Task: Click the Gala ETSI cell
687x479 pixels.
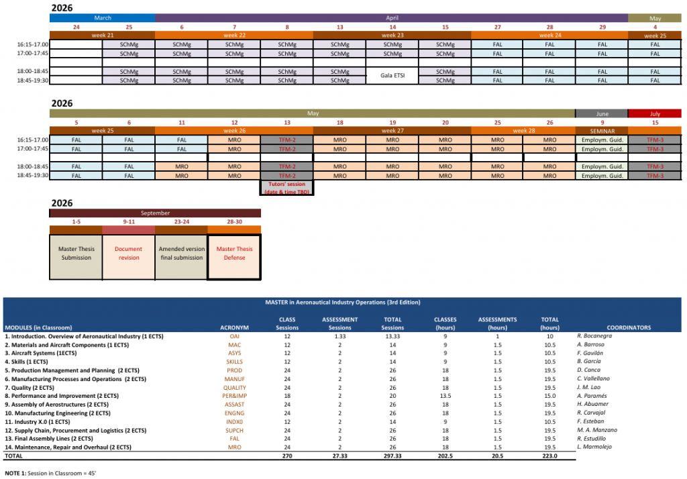Action: coord(392,76)
